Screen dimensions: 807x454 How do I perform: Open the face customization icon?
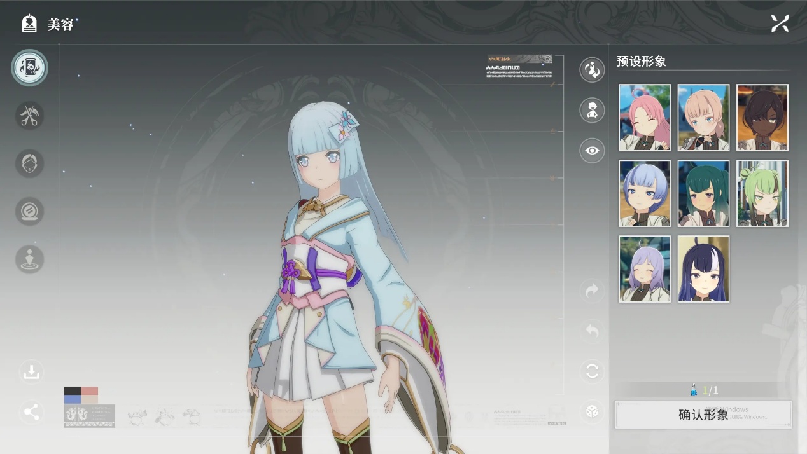click(29, 163)
